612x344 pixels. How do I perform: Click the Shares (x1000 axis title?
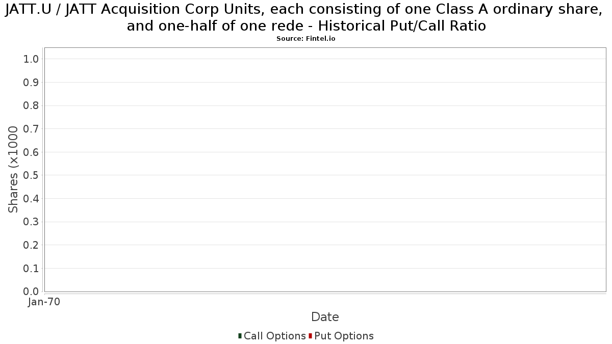[x=13, y=170]
